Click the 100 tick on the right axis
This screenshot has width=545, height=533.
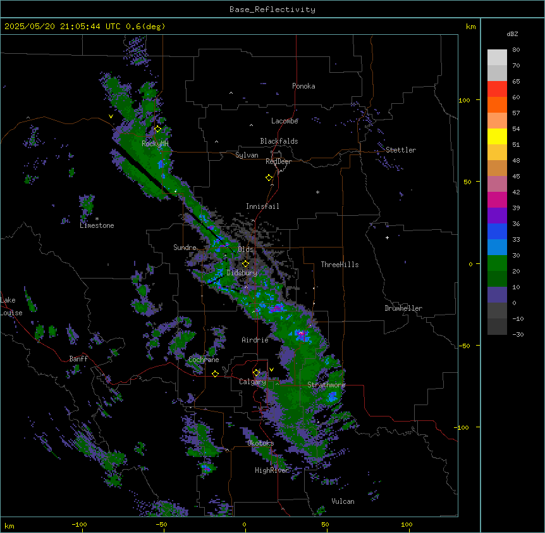(464, 100)
